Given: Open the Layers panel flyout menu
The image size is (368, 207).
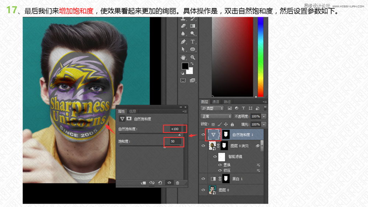Looking at the screenshot, I should click(x=264, y=102).
